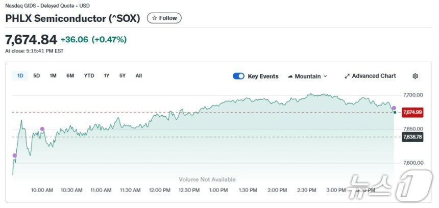
Task: Show the 5Y chart range
Action: (x=123, y=75)
